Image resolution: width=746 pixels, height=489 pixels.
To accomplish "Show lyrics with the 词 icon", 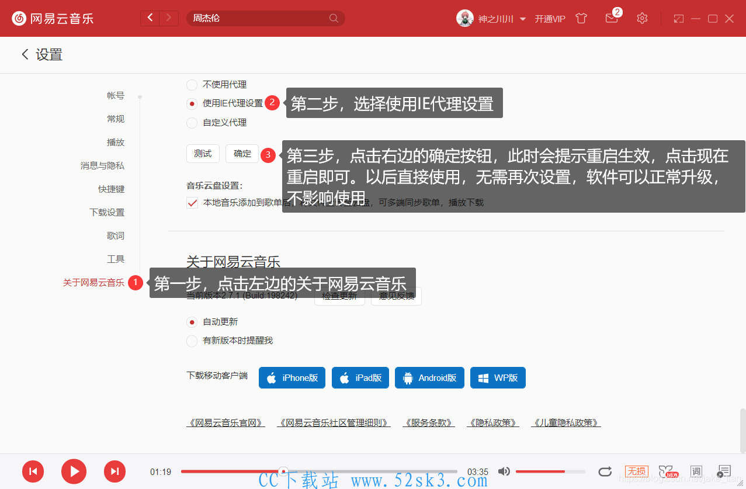I will point(696,471).
